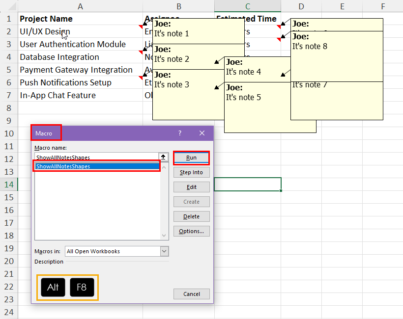Select column E header
This screenshot has height=319, width=403.
pos(342,6)
